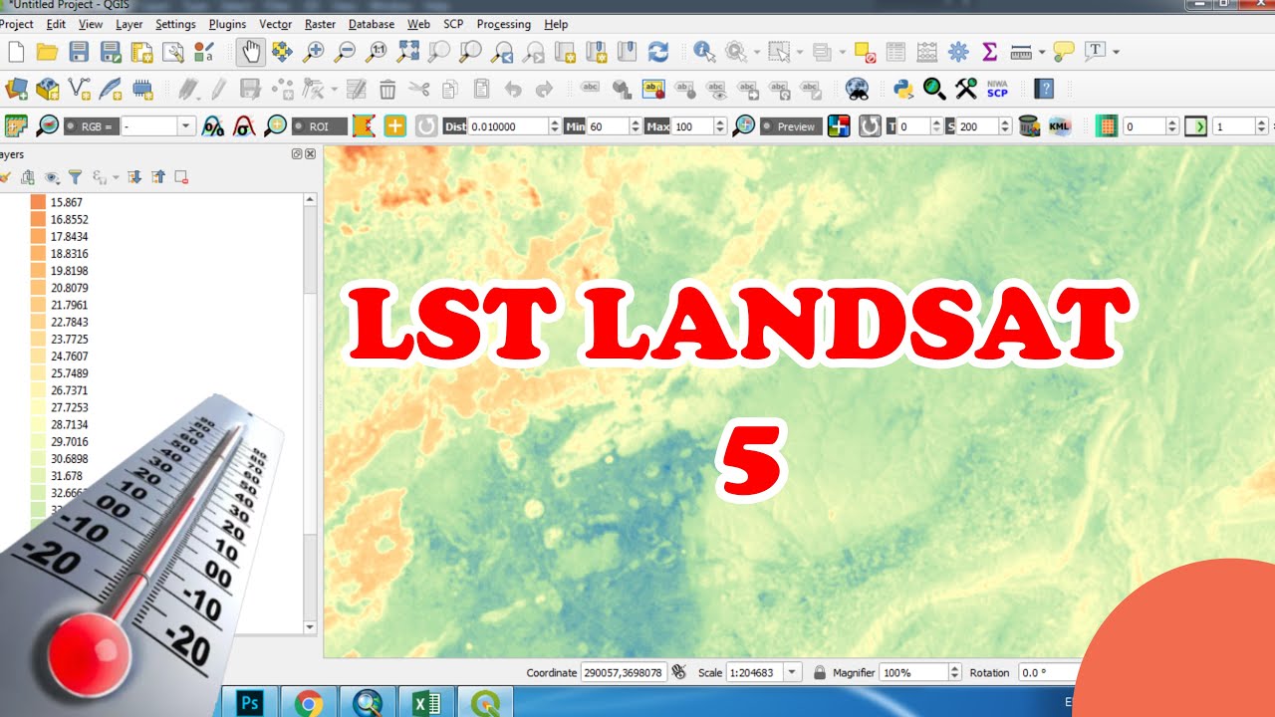
Task: Show the Statistical Summary sigma icon
Action: pos(989,51)
